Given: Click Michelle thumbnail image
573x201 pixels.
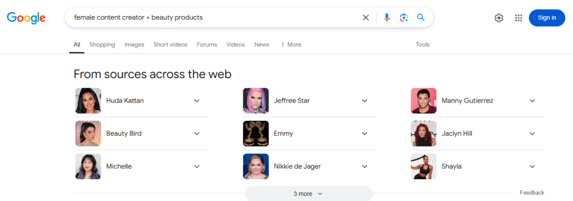Looking at the screenshot, I should click(88, 166).
